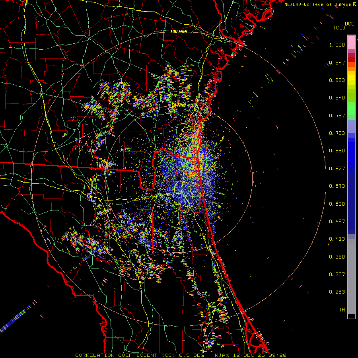The width and height of the screenshot is (358, 358).
Task: Click the 0.840 color scale value
Action: (337, 98)
